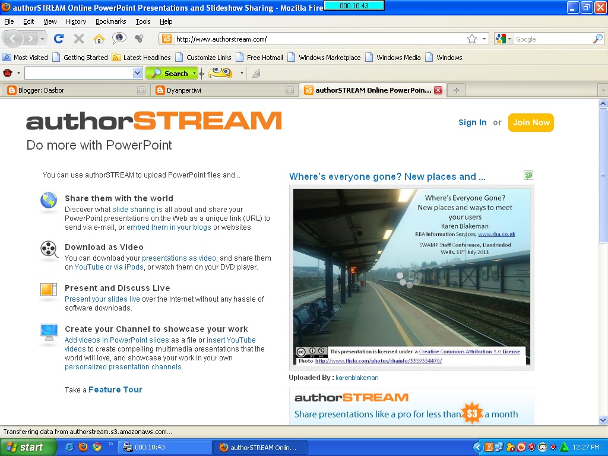The image size is (608, 456).
Task: Click the Most Visited bookmark
Action: click(x=25, y=58)
